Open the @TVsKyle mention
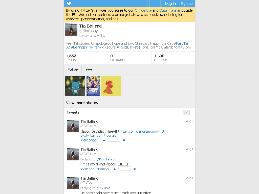The width and height of the screenshot is (259, 194). [x=103, y=188]
